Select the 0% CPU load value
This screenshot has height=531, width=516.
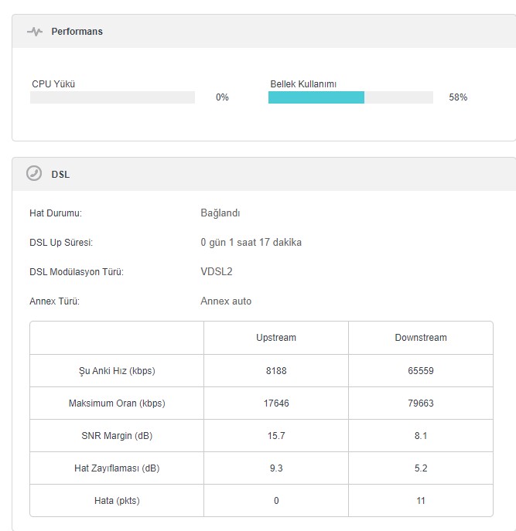click(222, 97)
